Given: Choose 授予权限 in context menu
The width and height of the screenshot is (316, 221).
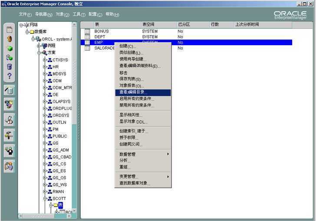Looking at the screenshot, I should point(143,138).
